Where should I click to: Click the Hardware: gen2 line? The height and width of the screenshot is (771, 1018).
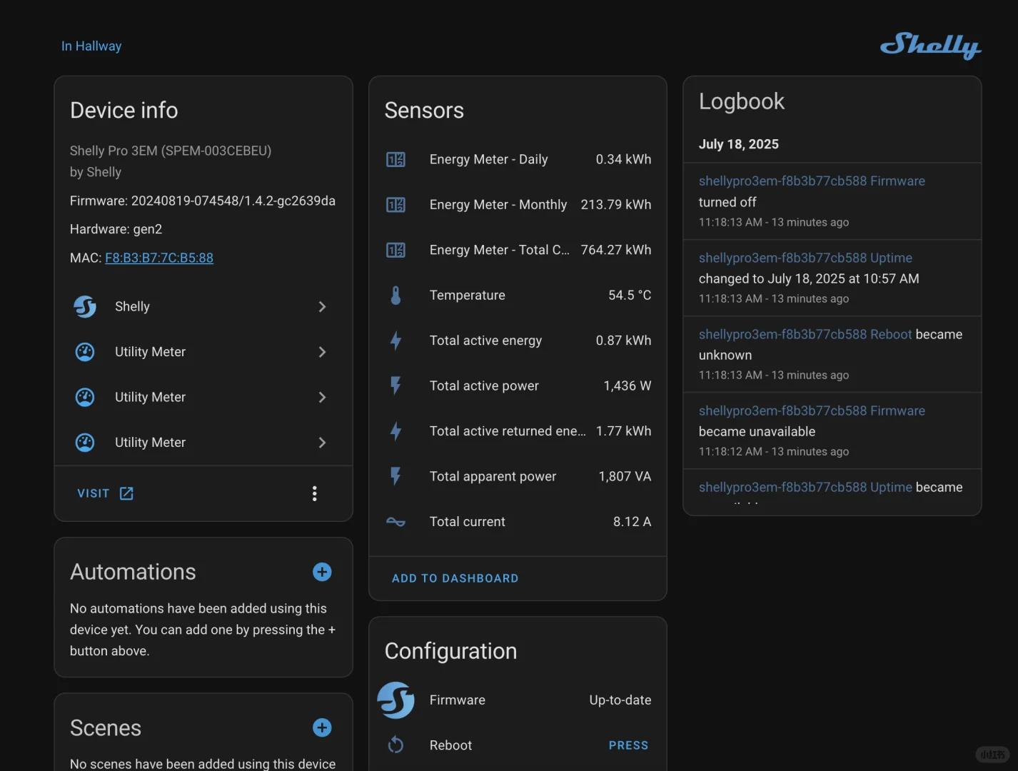click(116, 229)
